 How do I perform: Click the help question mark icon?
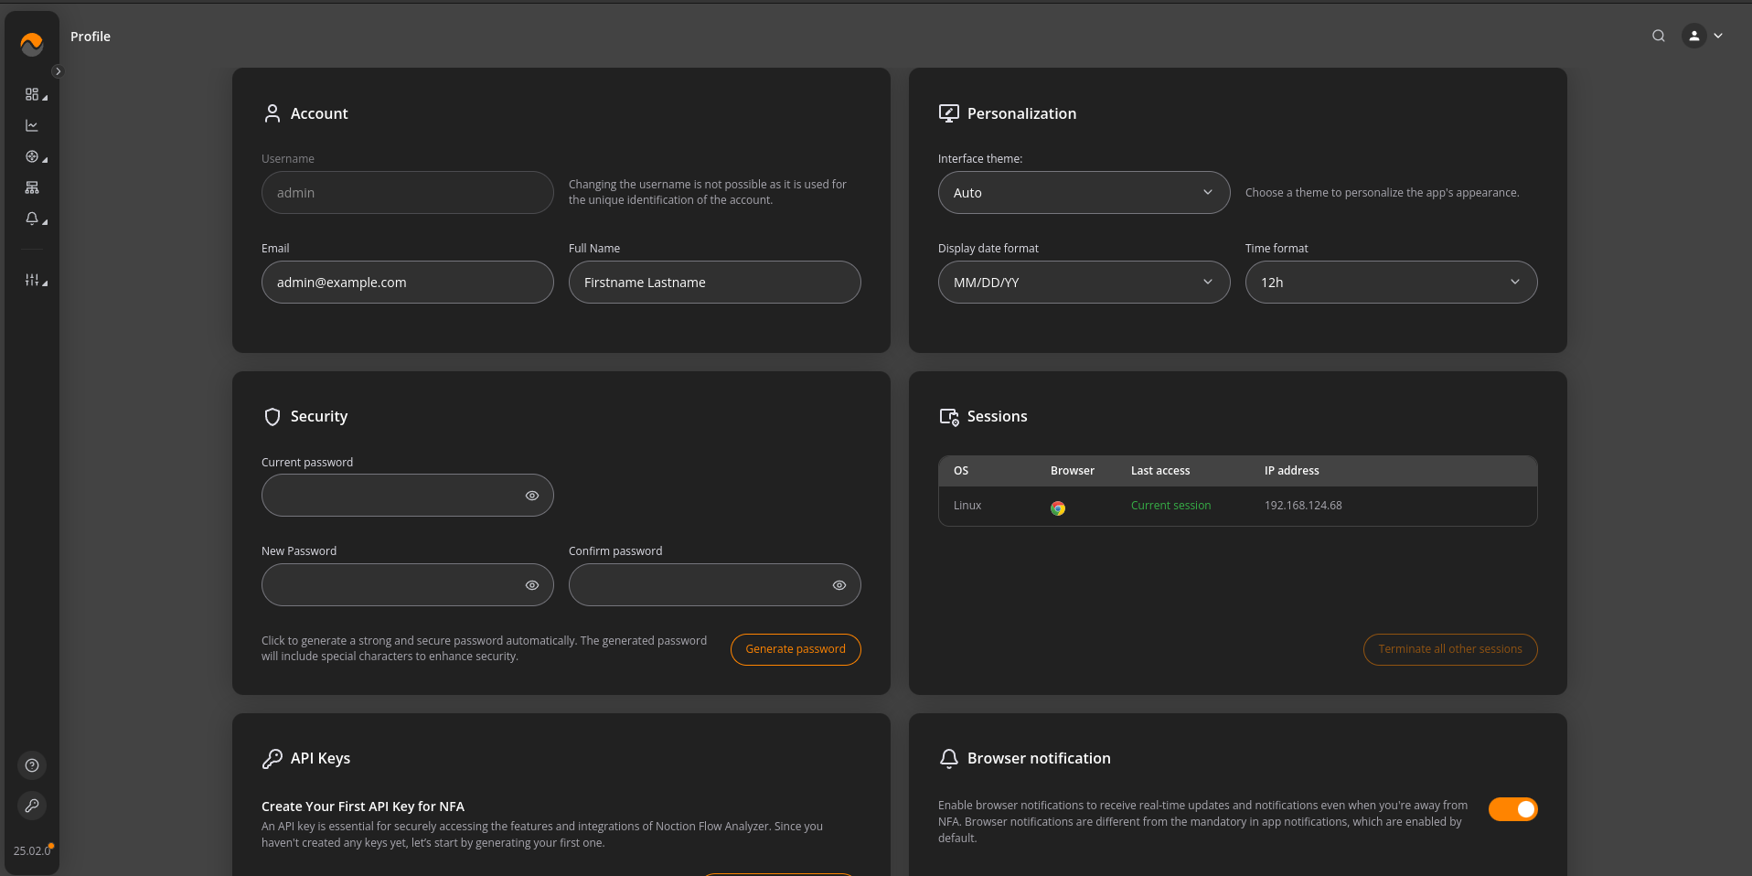pyautogui.click(x=32, y=765)
